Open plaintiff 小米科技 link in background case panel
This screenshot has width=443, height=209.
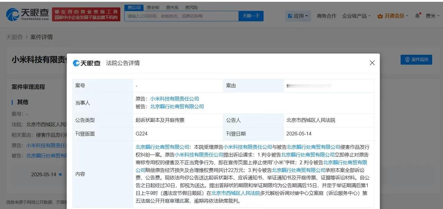46,145
